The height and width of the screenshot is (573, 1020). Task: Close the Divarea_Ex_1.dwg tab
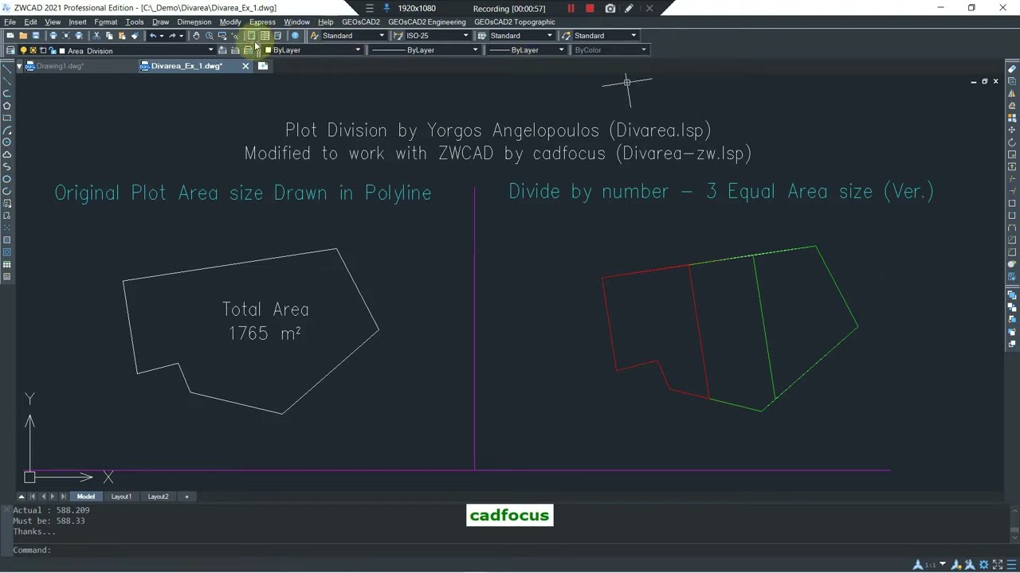click(x=245, y=66)
